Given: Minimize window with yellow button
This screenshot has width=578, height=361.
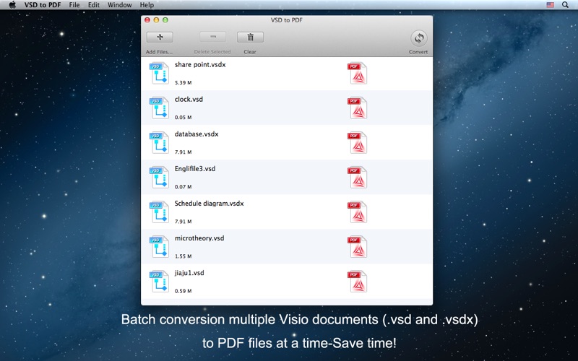Looking at the screenshot, I should 156,20.
